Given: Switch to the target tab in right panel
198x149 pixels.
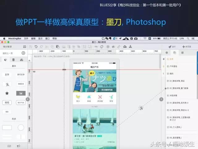Looking at the screenshot, I should click(x=167, y=53).
